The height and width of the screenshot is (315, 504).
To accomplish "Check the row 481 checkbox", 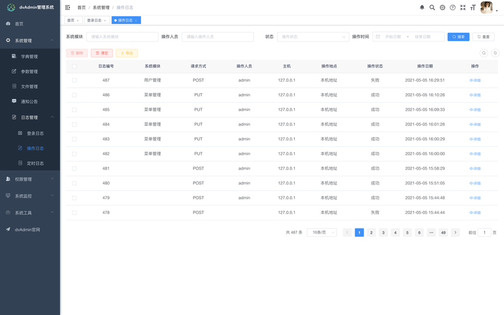I will point(74,168).
